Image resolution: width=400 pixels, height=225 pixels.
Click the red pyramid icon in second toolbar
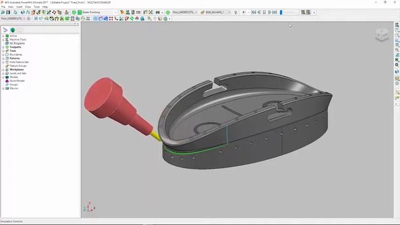(137, 19)
